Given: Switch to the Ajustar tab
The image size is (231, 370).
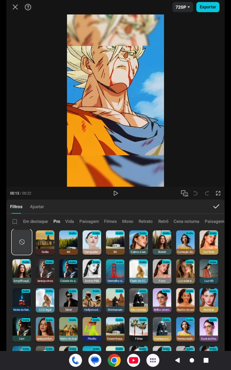Looking at the screenshot, I should [37, 207].
